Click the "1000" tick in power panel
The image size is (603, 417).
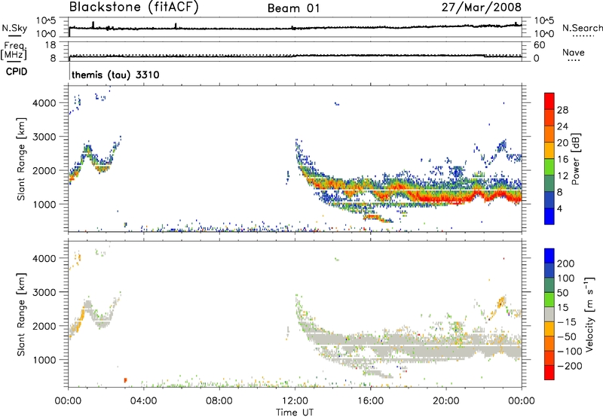click(x=44, y=204)
